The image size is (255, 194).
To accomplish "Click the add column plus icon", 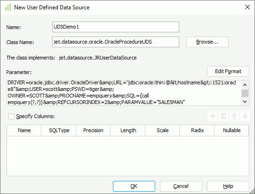I will pos(212,116).
